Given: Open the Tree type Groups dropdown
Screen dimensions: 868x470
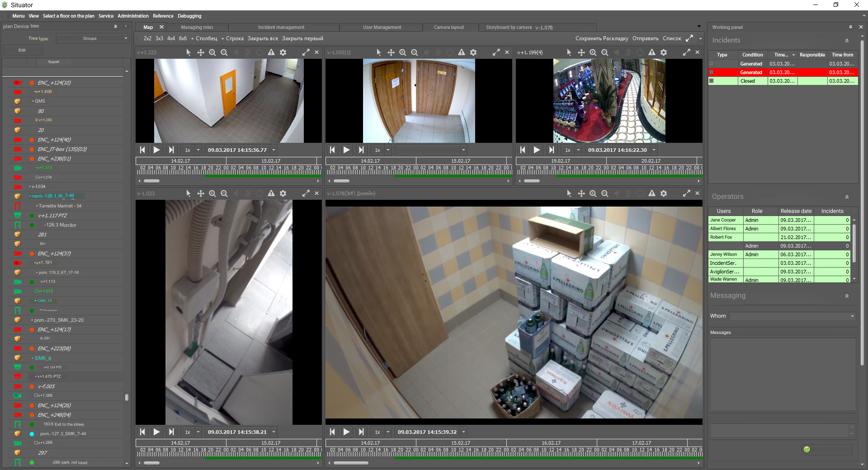Looking at the screenshot, I should (x=93, y=38).
